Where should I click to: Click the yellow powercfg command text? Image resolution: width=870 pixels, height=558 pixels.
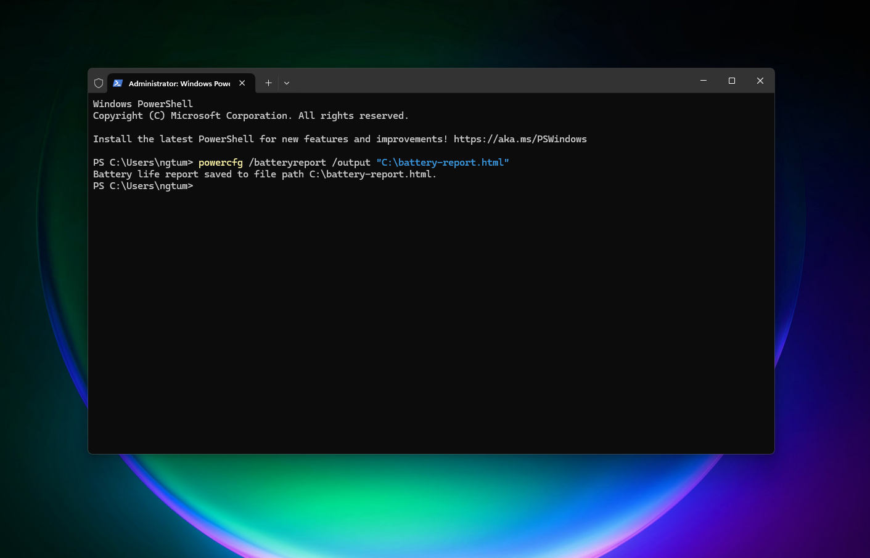click(221, 163)
